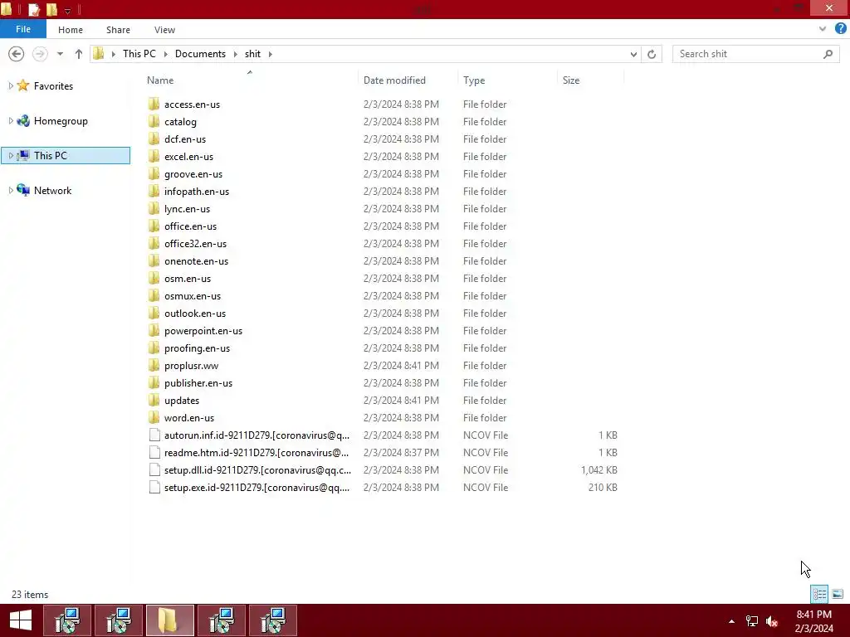
Task: Expand the ribbon with chevron
Action: [823, 29]
